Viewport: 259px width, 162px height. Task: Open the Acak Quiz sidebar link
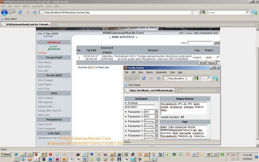tap(44, 115)
